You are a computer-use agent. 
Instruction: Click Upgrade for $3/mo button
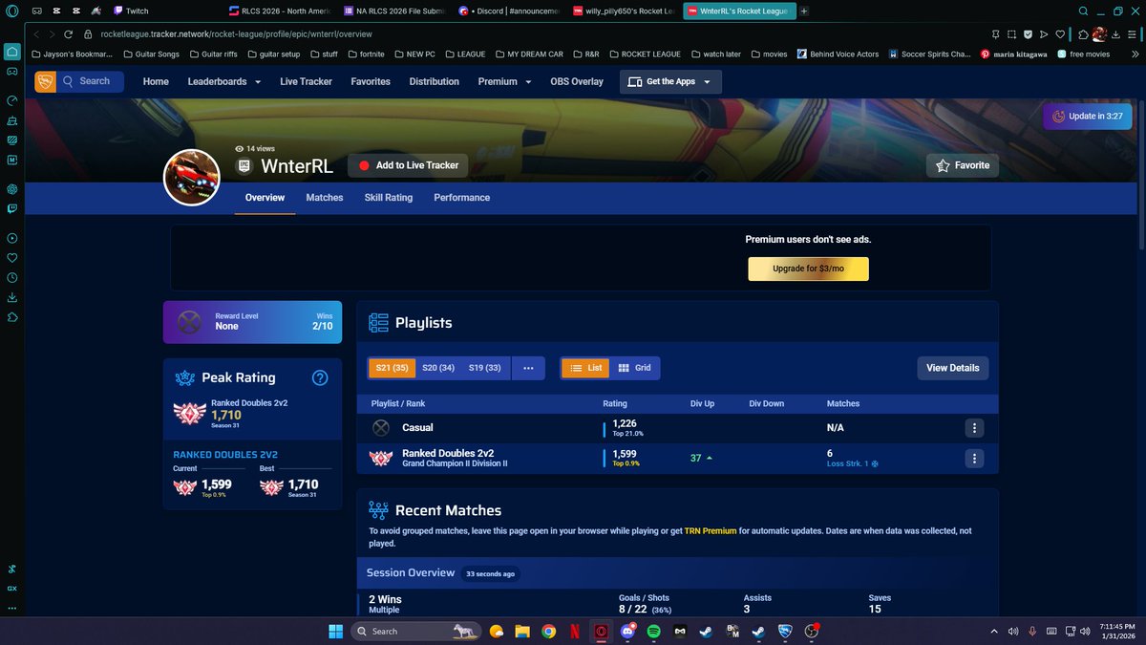tap(808, 269)
